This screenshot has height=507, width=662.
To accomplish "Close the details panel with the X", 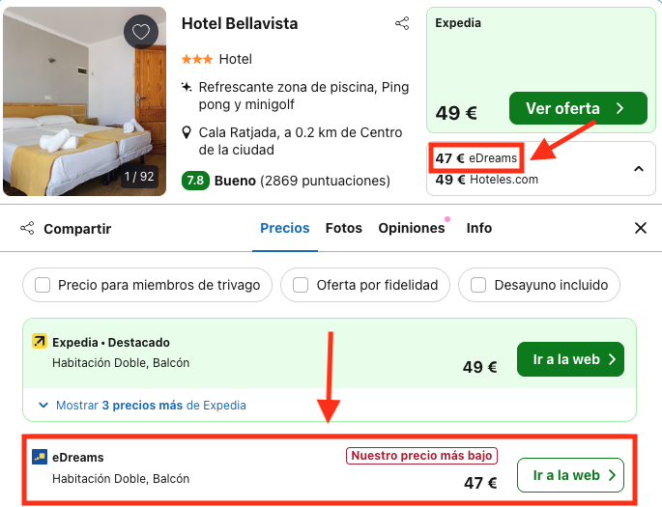I will pos(640,229).
